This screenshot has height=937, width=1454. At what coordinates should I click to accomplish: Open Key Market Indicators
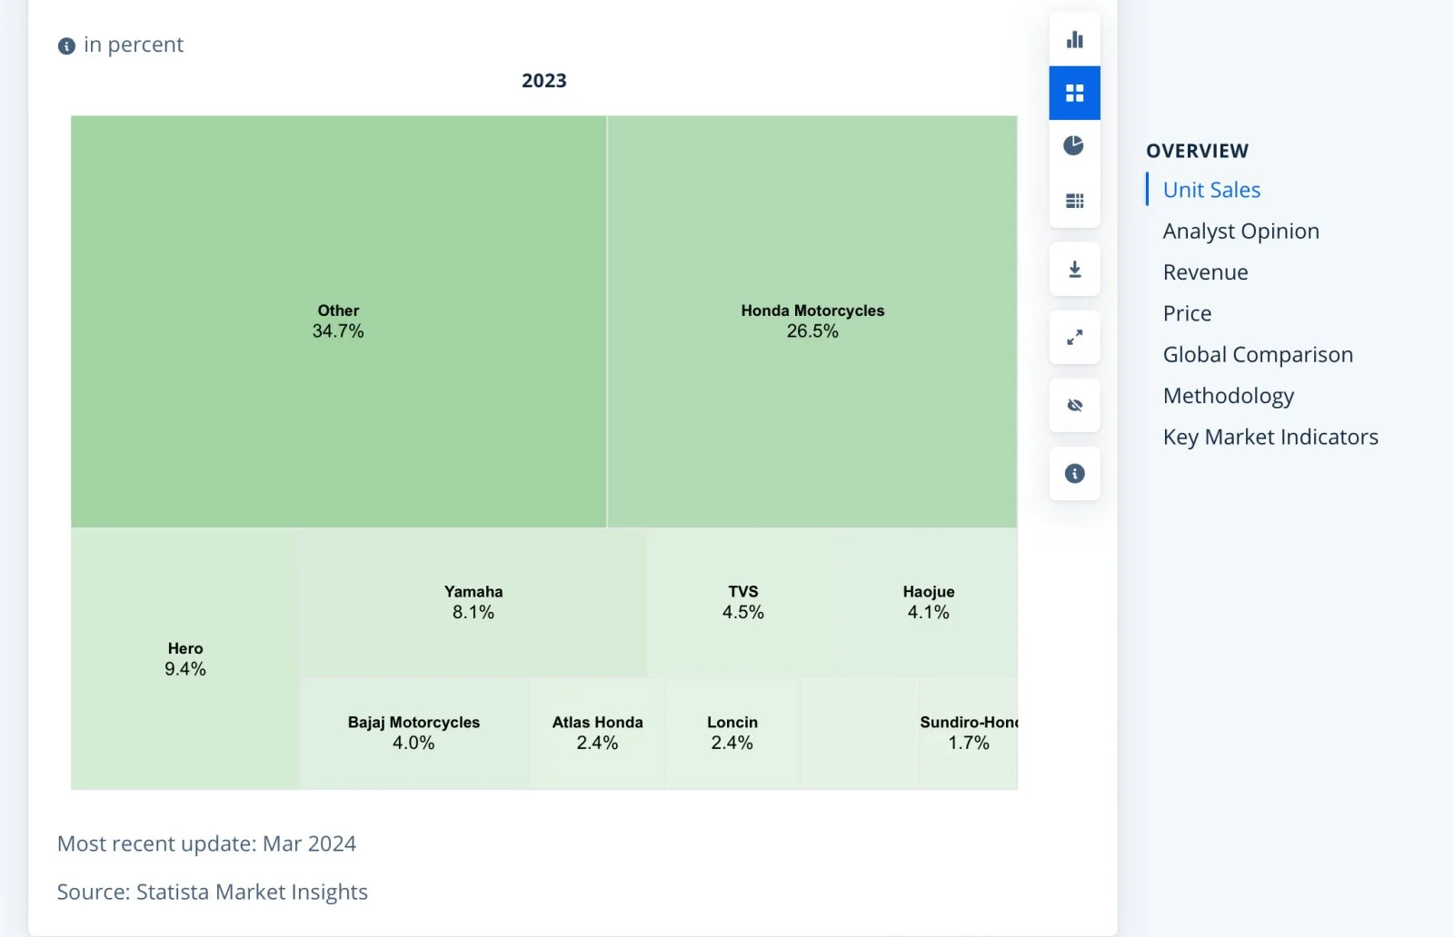click(1270, 438)
